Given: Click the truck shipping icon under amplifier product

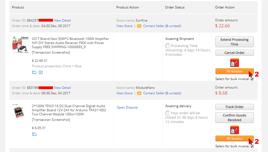Looking at the screenshot, I should [34, 72].
